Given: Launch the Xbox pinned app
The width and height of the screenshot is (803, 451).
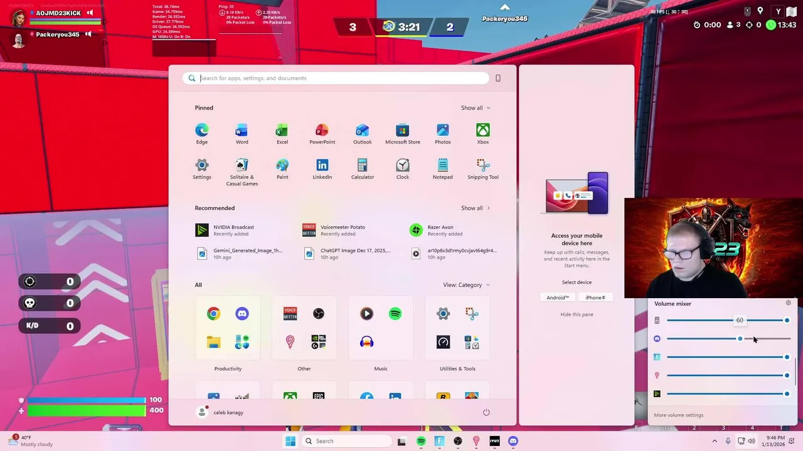Looking at the screenshot, I should point(482,133).
